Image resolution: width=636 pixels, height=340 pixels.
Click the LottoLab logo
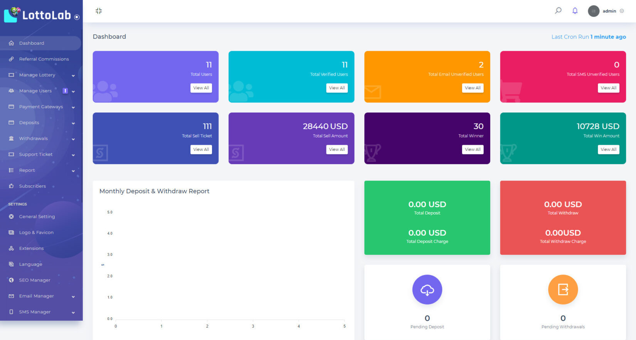tap(38, 15)
